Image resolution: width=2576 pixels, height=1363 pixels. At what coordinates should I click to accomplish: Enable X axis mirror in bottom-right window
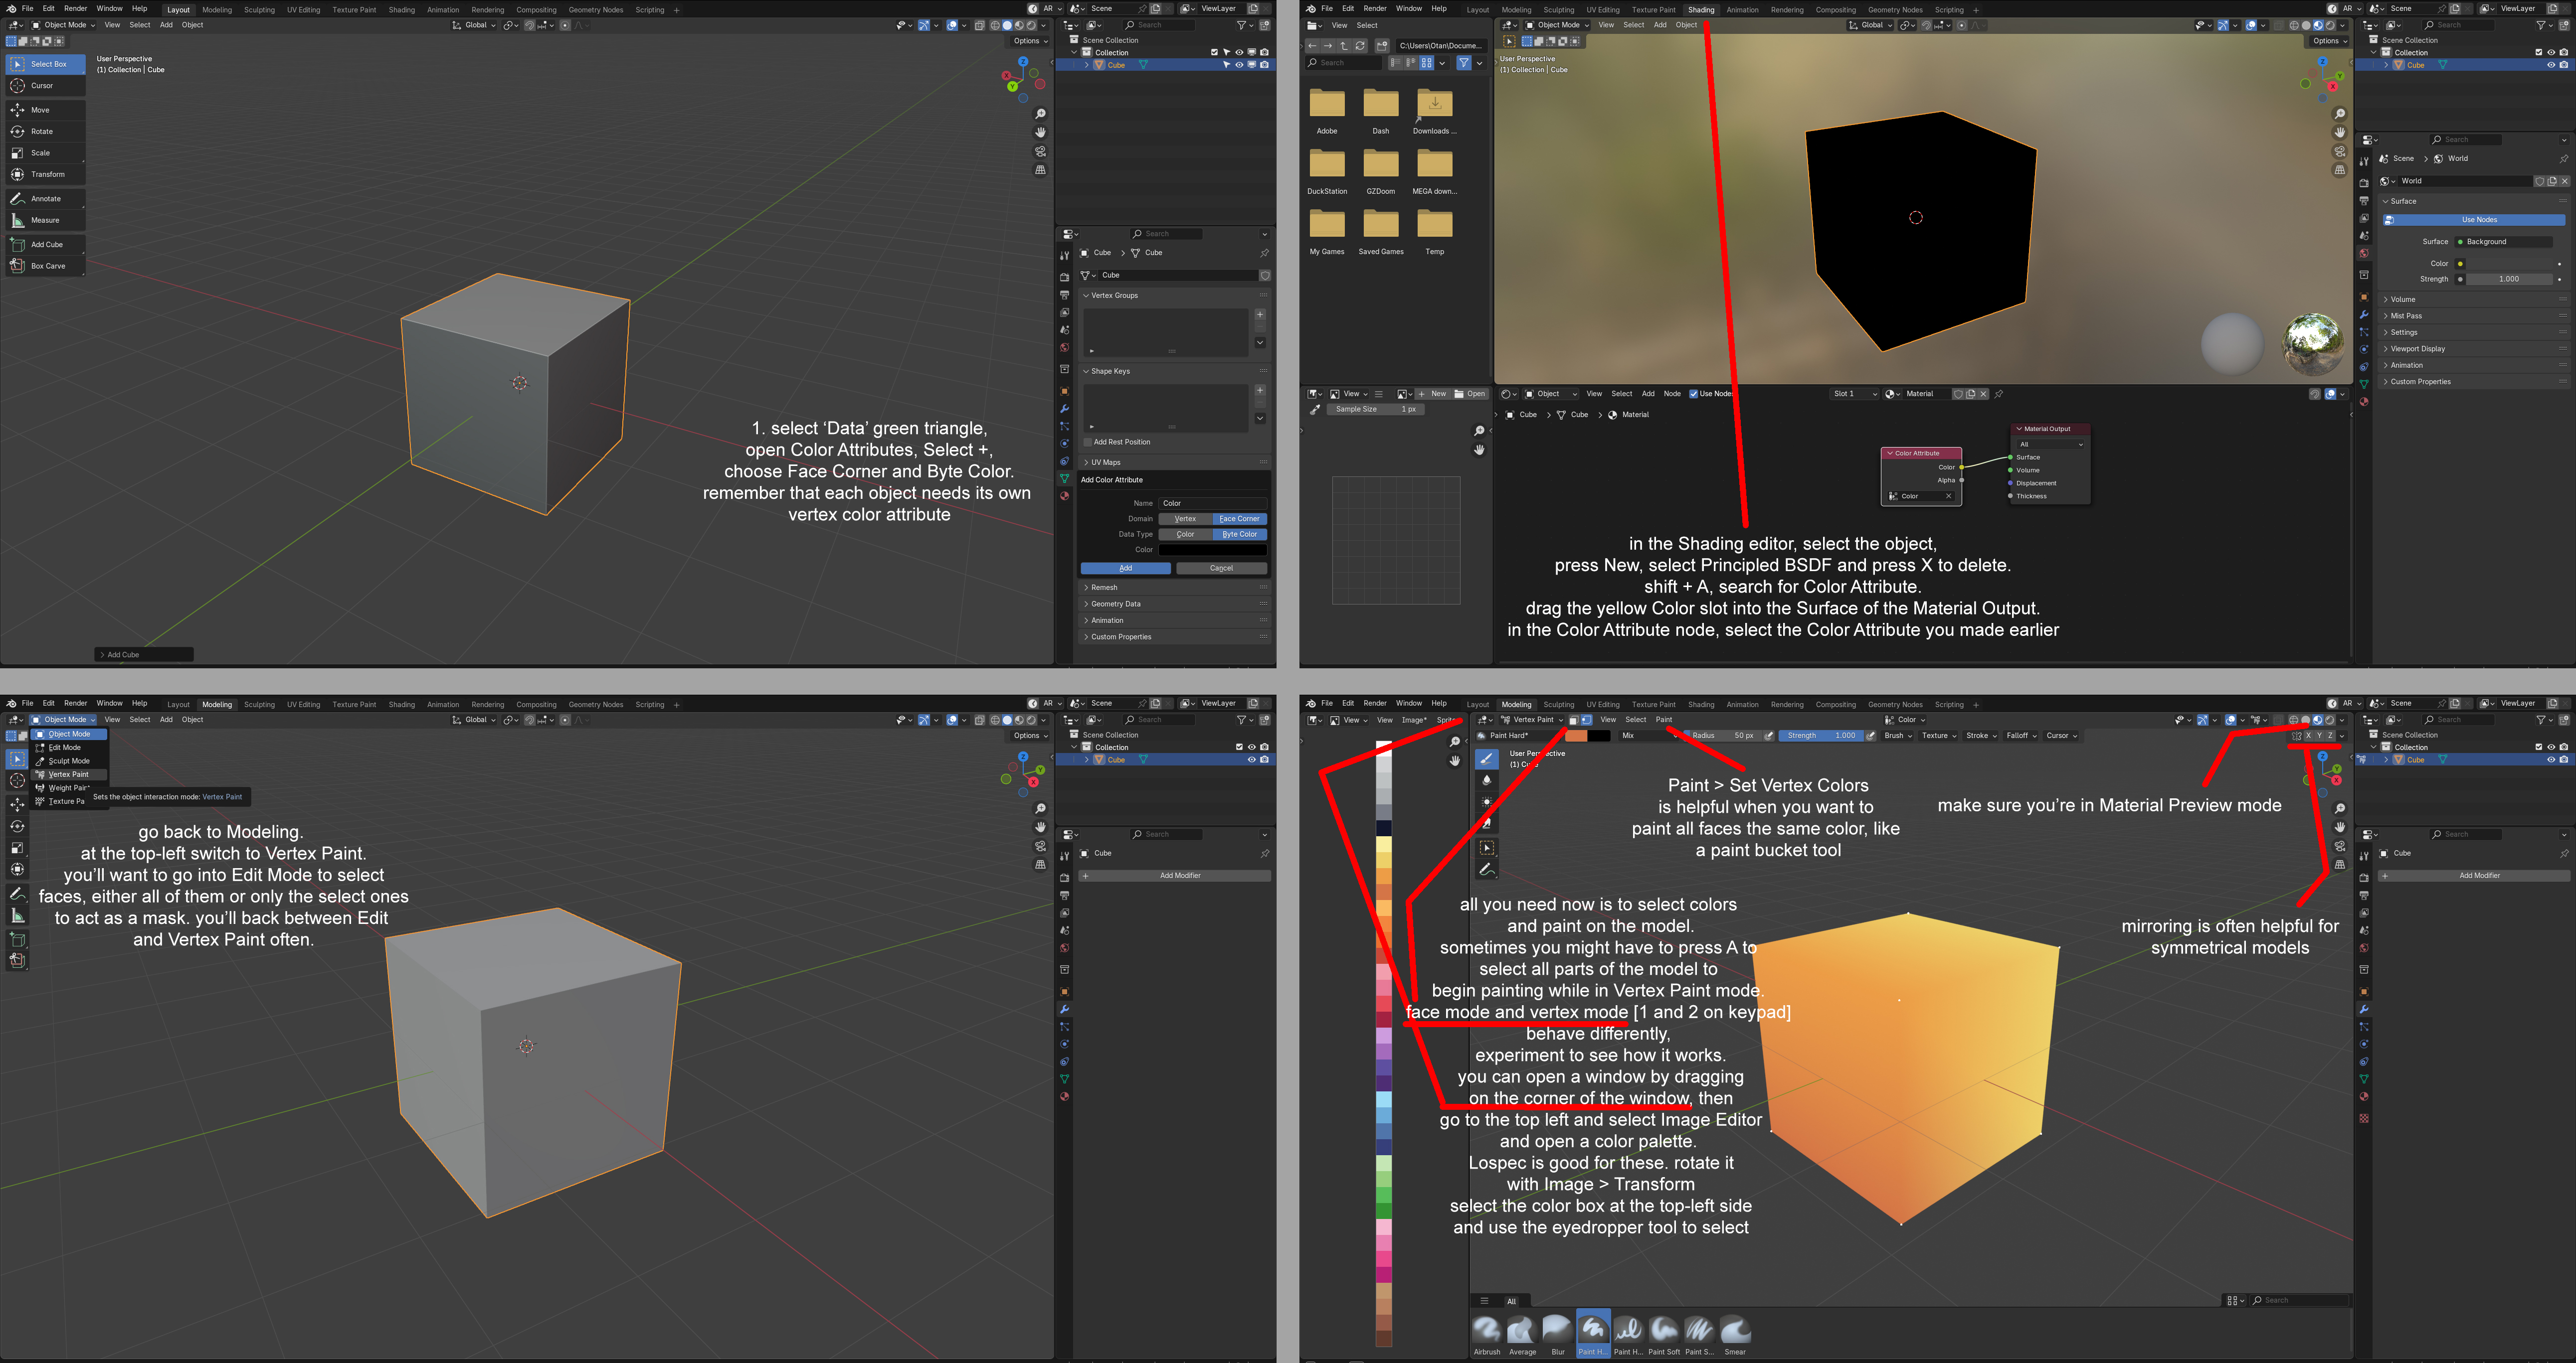tap(2308, 736)
